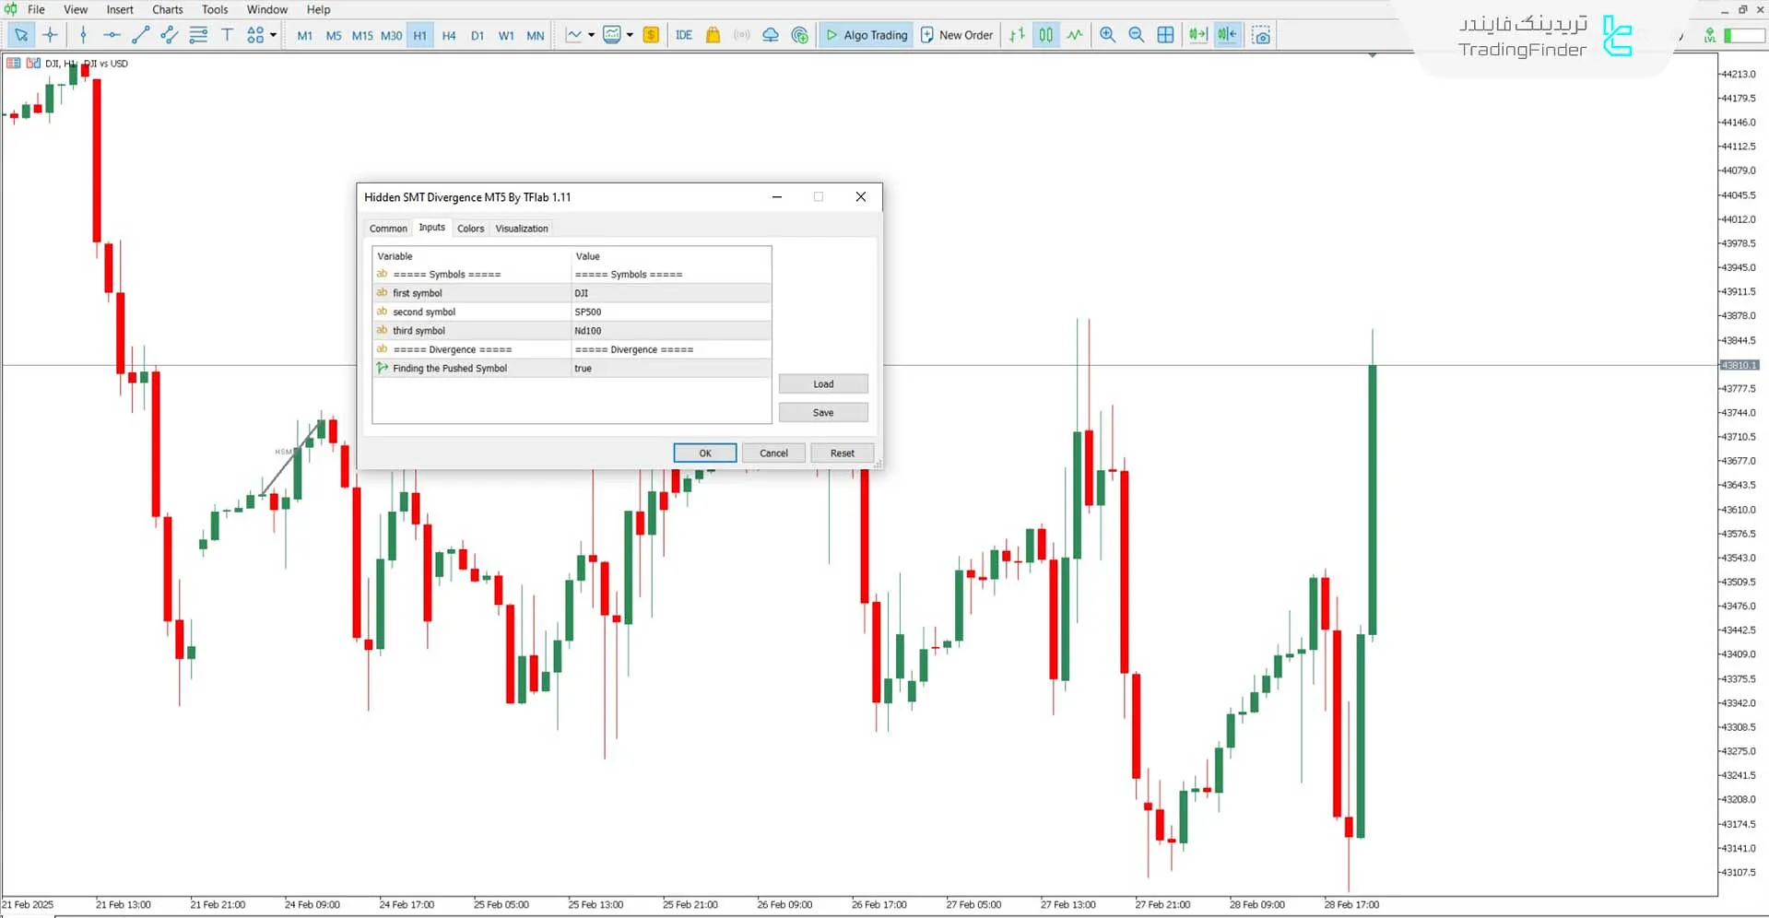Activate the Draw Trendline tool
This screenshot has width=1769, height=918.
[140, 35]
